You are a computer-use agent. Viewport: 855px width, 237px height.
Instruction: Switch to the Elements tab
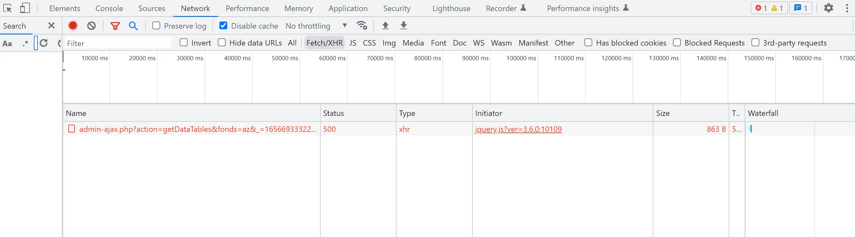[65, 8]
